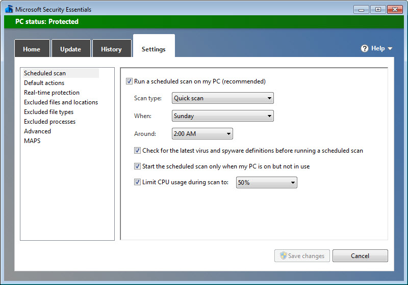
Task: Toggle Check for latest virus definitions checkbox
Action: click(x=137, y=151)
